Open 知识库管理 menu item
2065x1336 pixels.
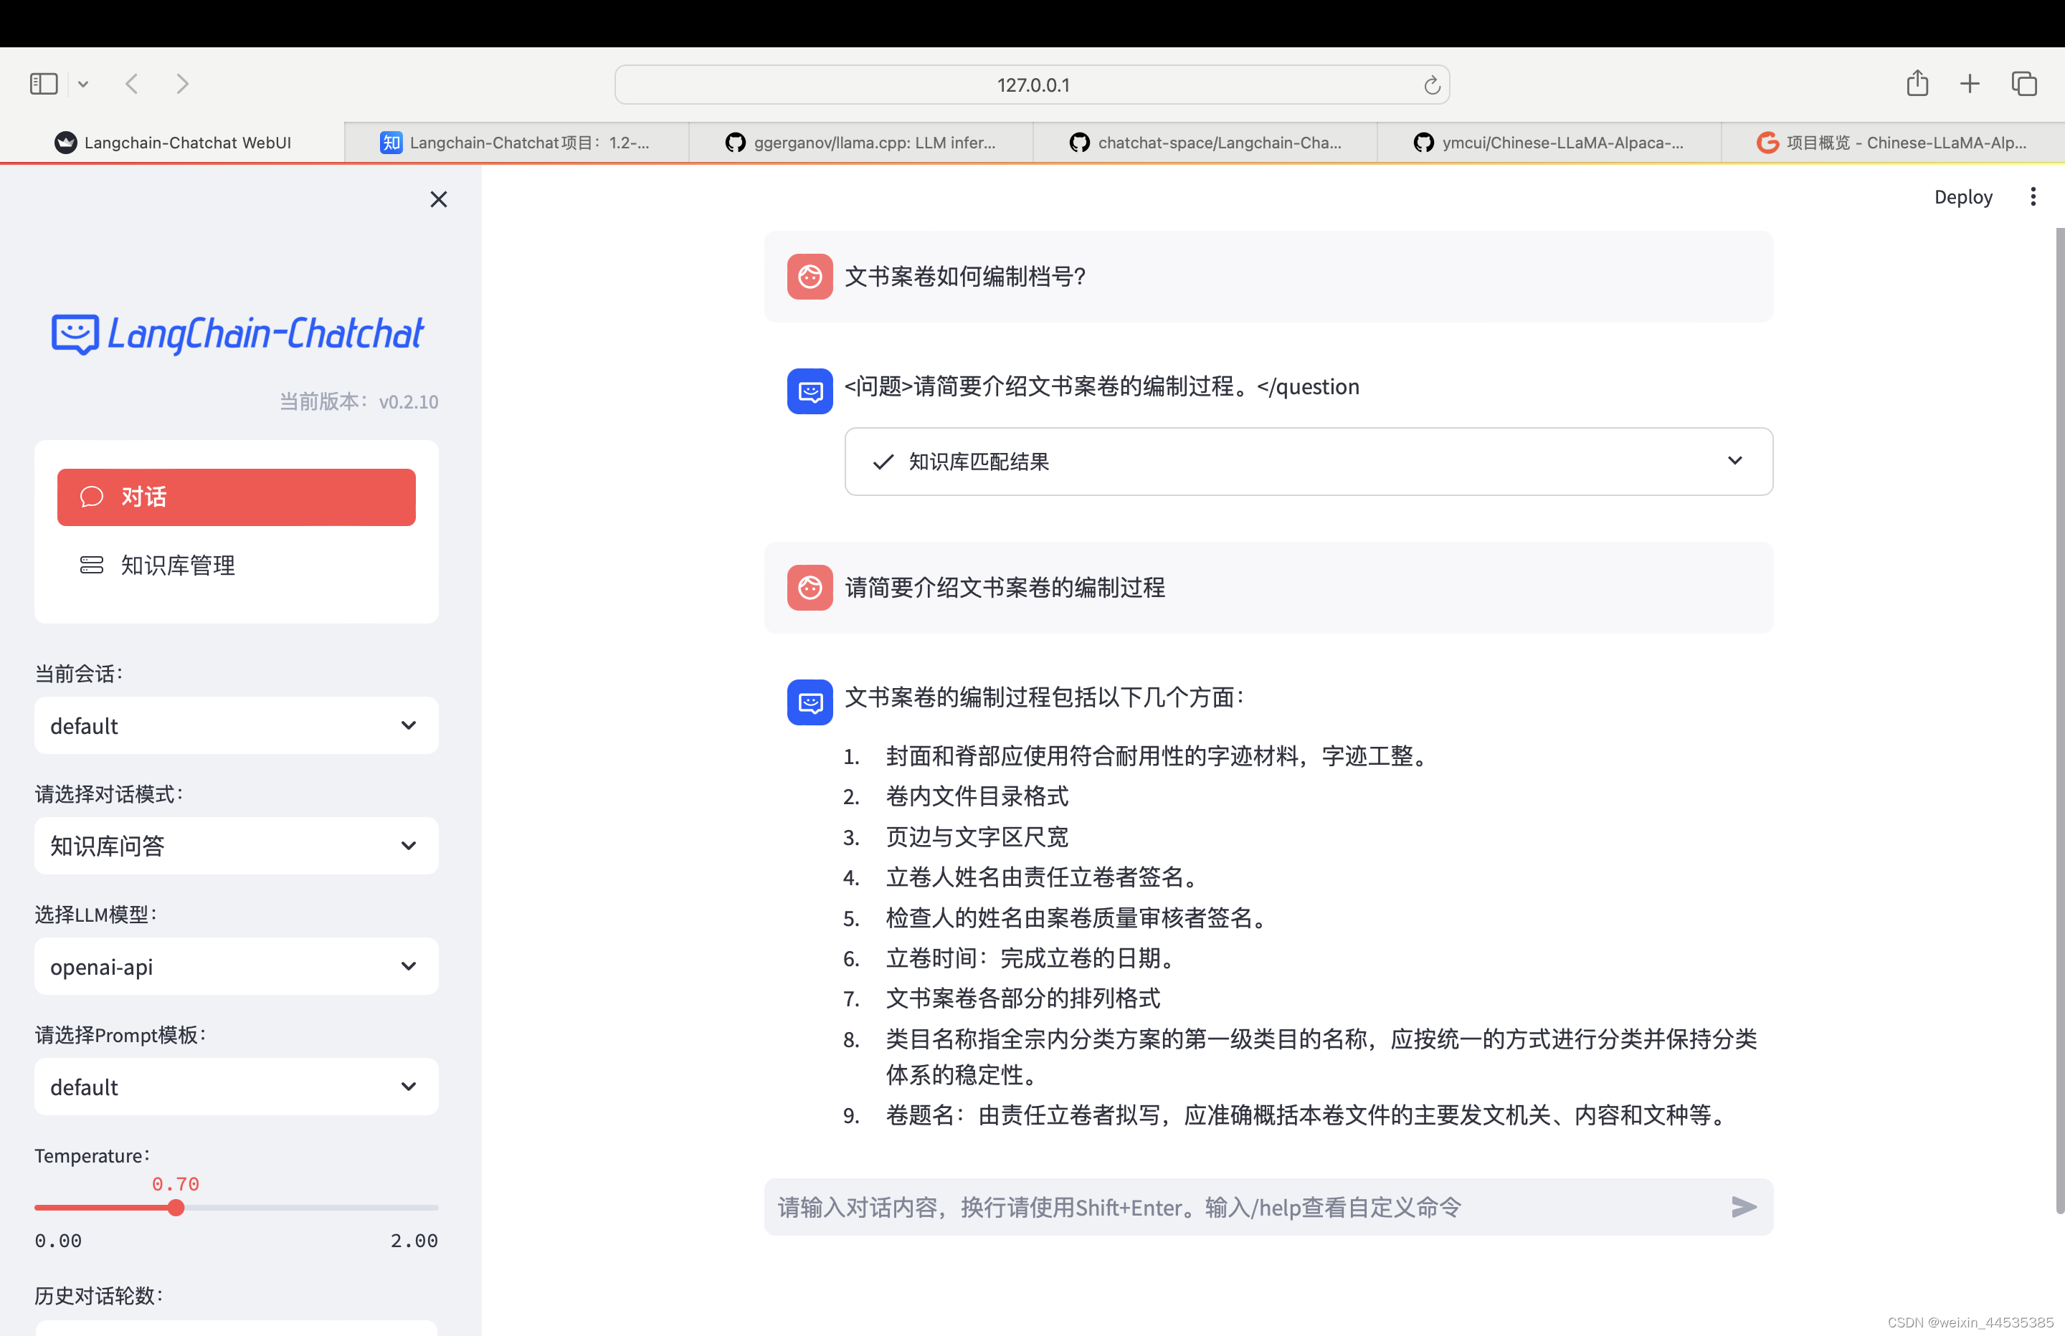236,566
